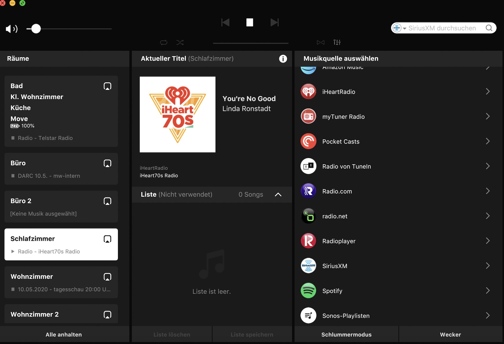The height and width of the screenshot is (344, 504).
Task: Open the Schlummermodus sleep timer
Action: [x=346, y=335]
